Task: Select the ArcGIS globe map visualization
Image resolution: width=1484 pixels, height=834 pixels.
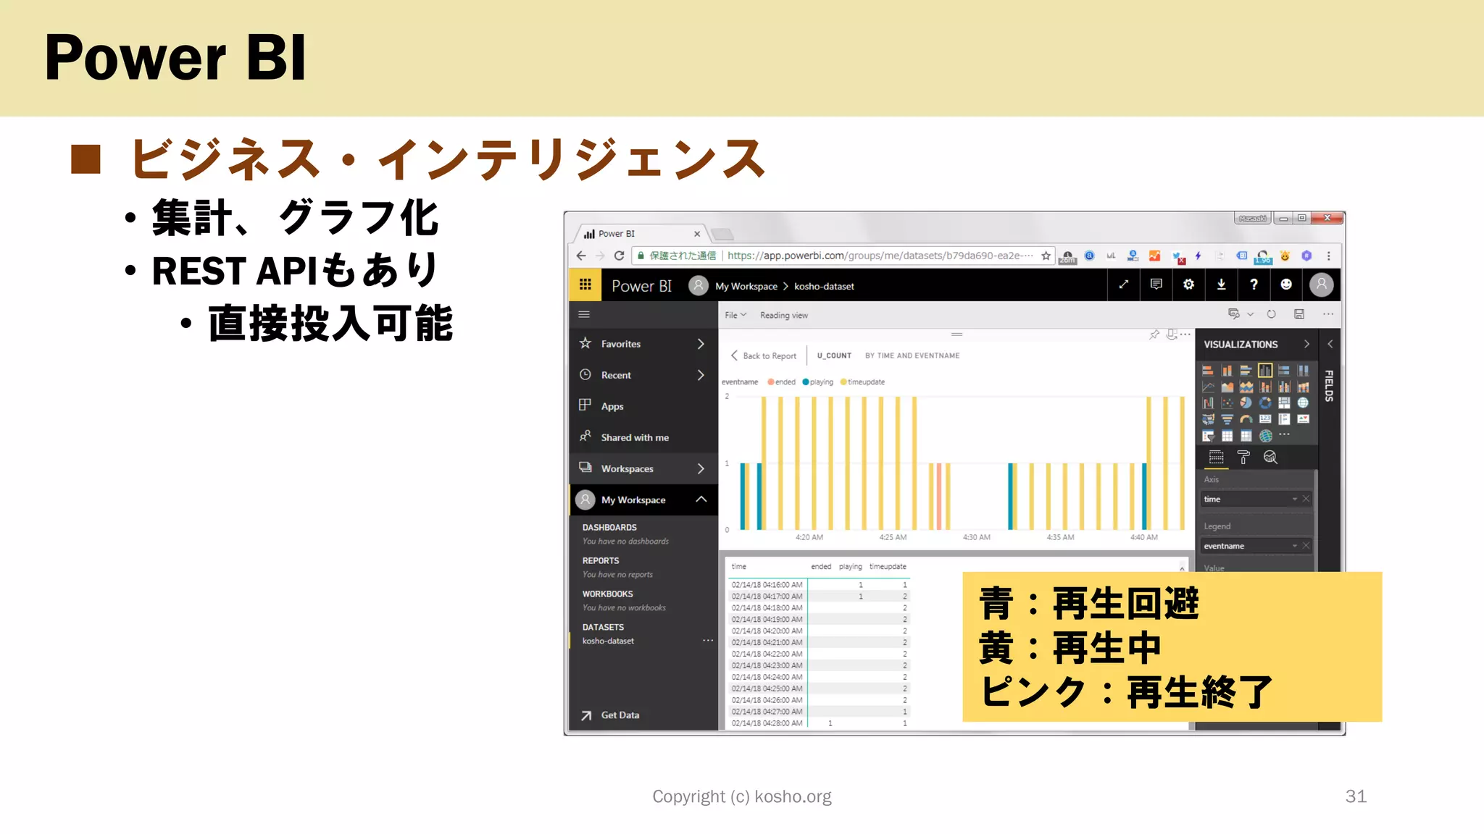Action: point(1265,435)
